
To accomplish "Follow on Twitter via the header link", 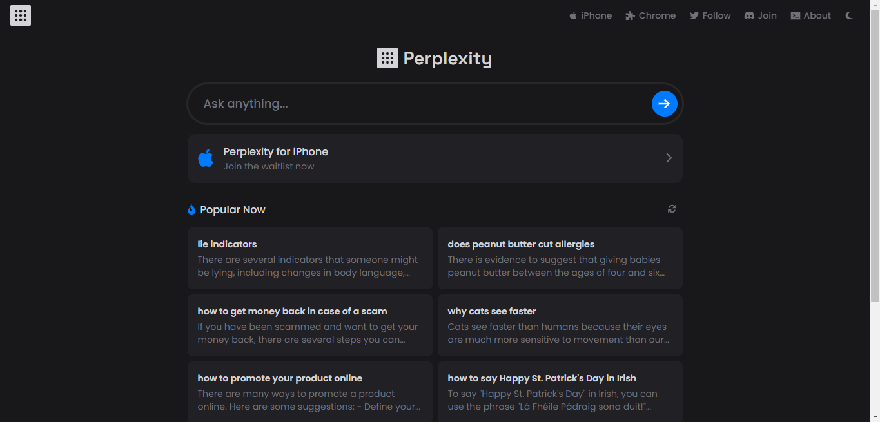I will click(x=710, y=15).
